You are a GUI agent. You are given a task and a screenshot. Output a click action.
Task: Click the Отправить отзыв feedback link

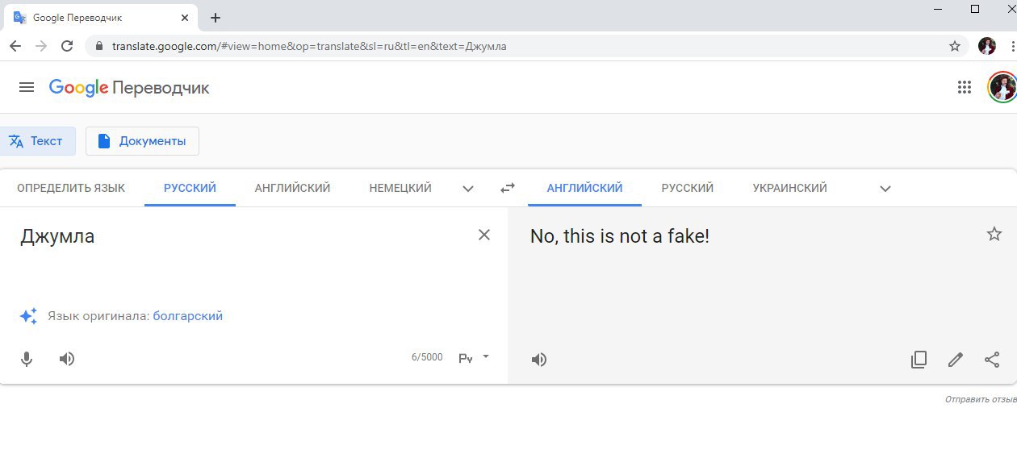coord(981,399)
